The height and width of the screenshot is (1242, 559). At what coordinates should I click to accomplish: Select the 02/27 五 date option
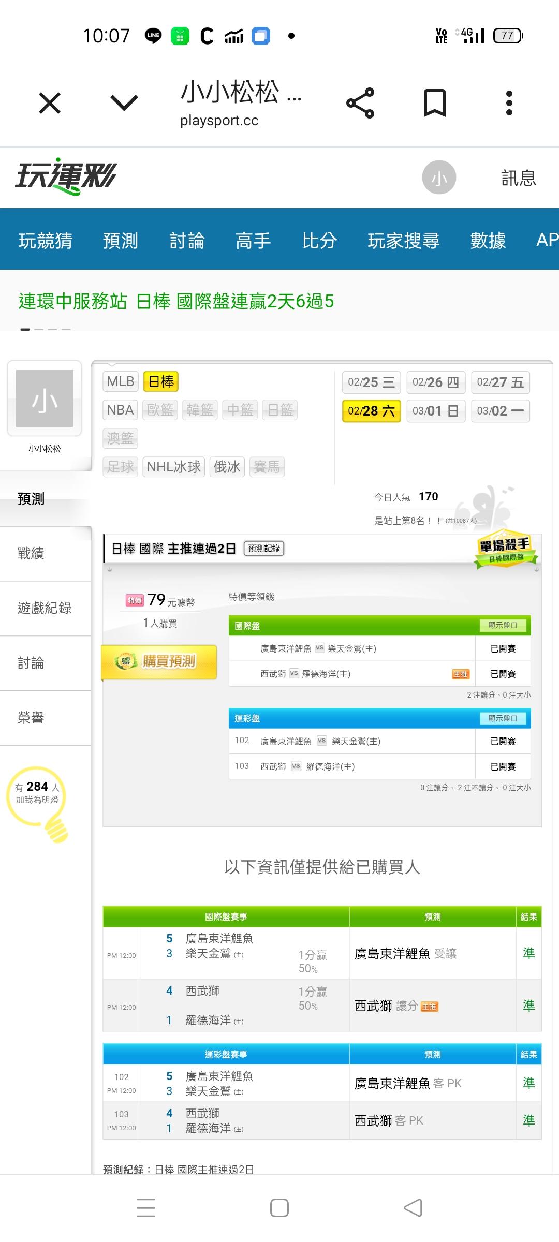pyautogui.click(x=500, y=382)
